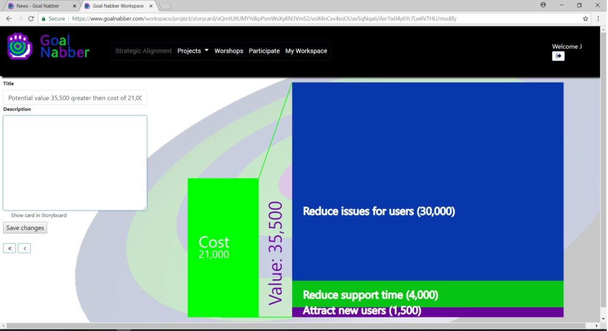Close the Goal Nabber Workspace tab
Screen dimensions: 608x331
pyautogui.click(x=151, y=6)
